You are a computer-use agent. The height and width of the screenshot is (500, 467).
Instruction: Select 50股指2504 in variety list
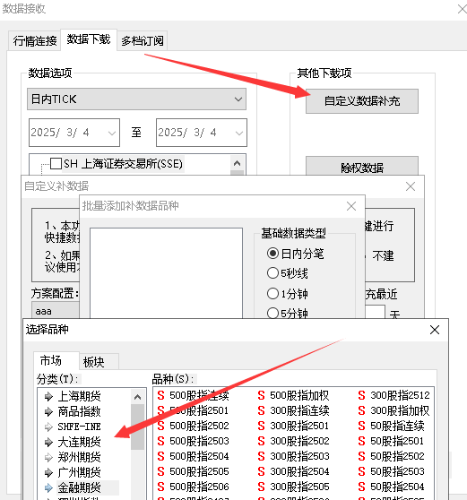(x=397, y=487)
